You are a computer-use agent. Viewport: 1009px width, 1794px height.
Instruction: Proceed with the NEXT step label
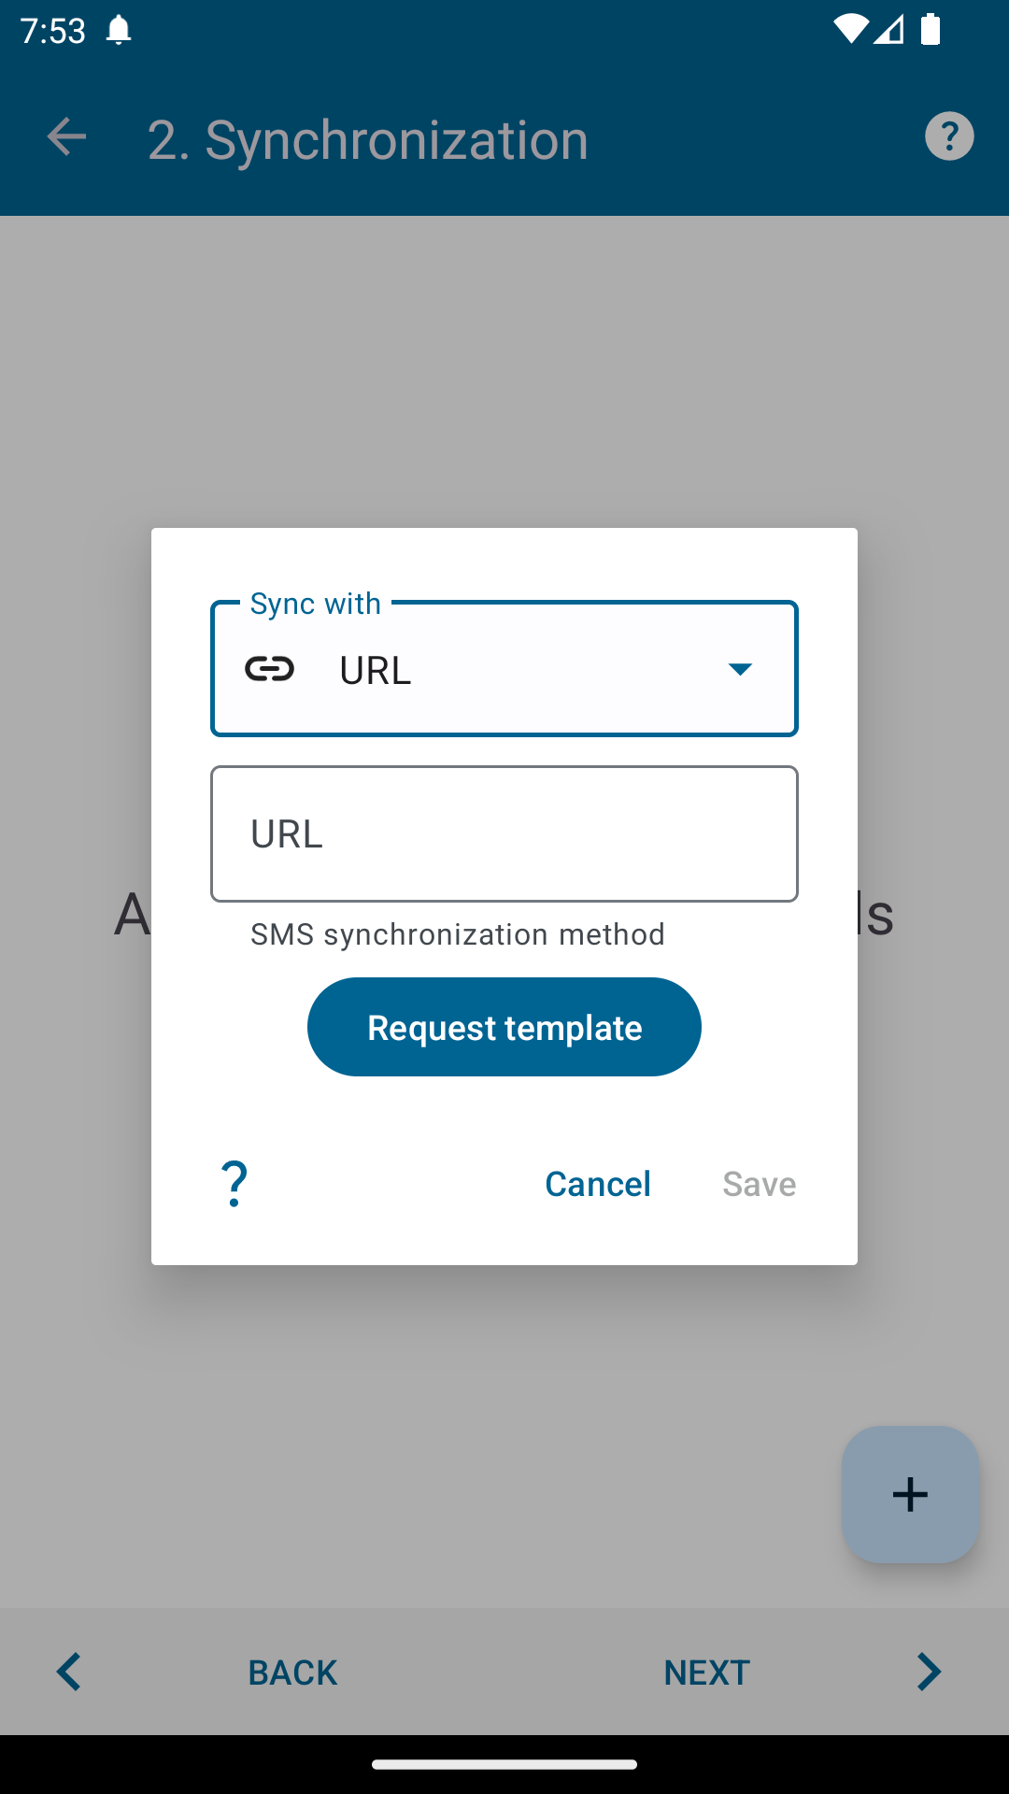tap(706, 1672)
